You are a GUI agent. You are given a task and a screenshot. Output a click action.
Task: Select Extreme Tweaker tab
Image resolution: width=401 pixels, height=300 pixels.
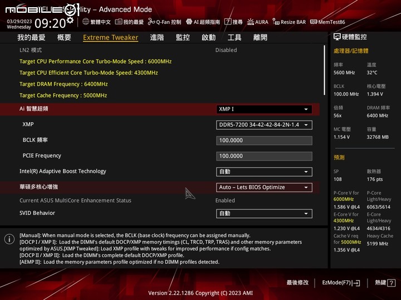tap(110, 38)
